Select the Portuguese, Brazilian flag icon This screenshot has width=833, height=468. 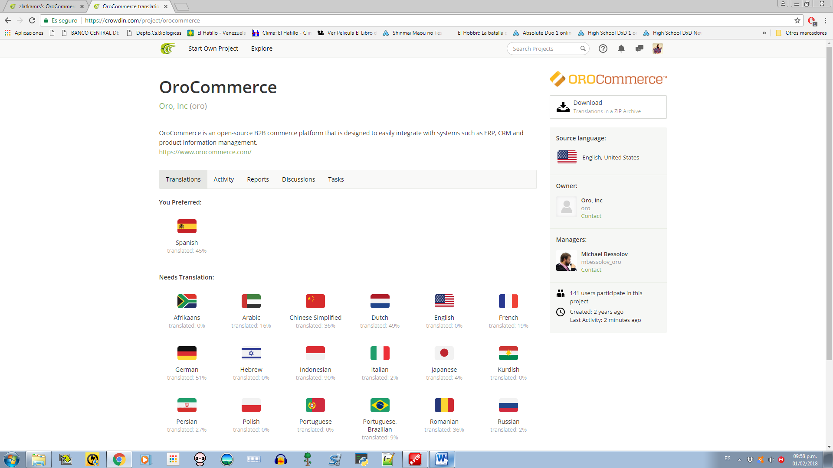coord(380,405)
